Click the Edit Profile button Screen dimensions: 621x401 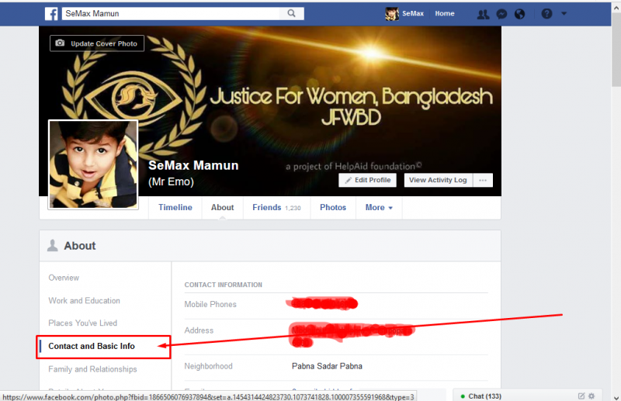point(367,180)
